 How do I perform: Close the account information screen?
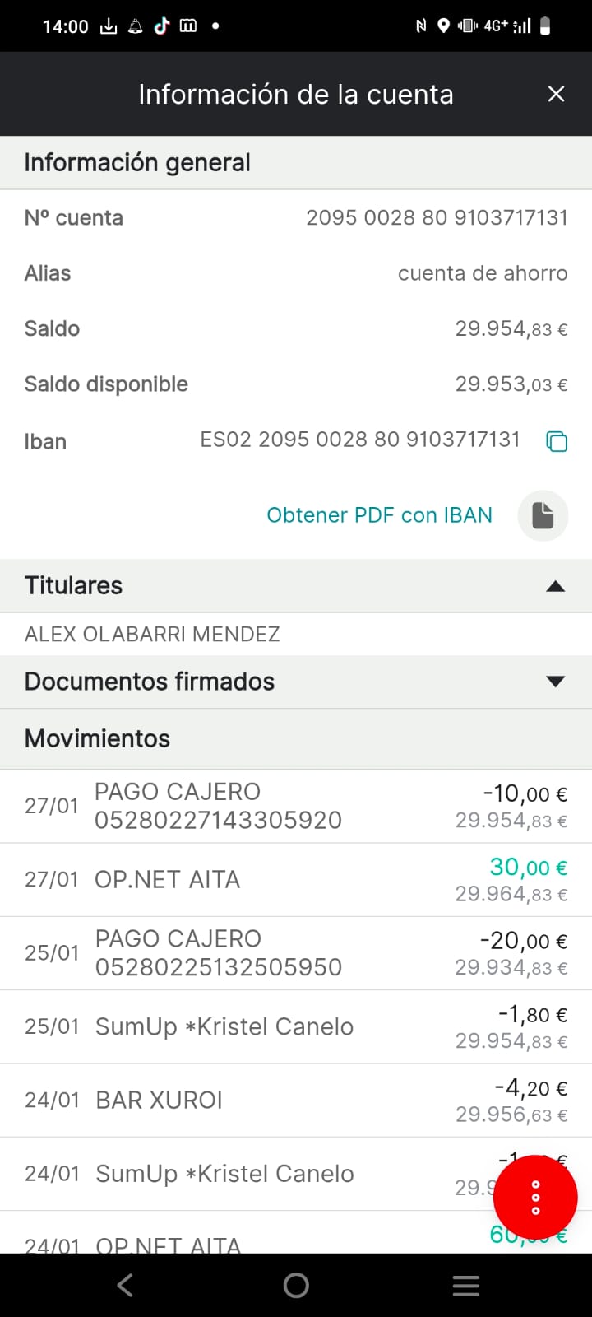(x=556, y=95)
